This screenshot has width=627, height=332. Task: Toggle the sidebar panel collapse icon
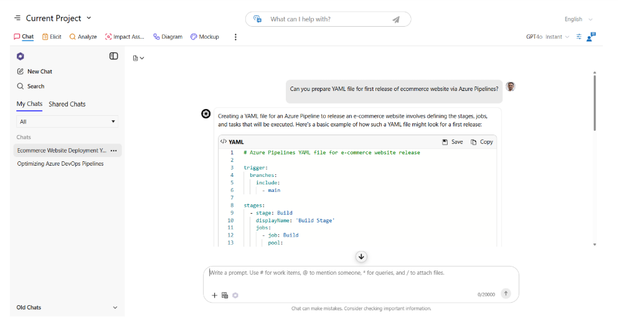(113, 56)
